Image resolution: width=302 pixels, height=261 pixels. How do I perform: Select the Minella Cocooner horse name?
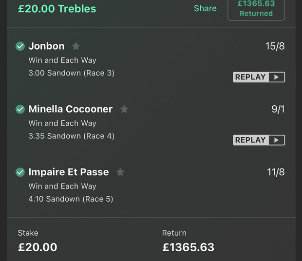(x=71, y=109)
